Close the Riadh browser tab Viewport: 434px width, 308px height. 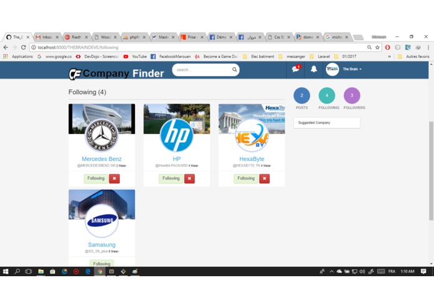(86, 37)
